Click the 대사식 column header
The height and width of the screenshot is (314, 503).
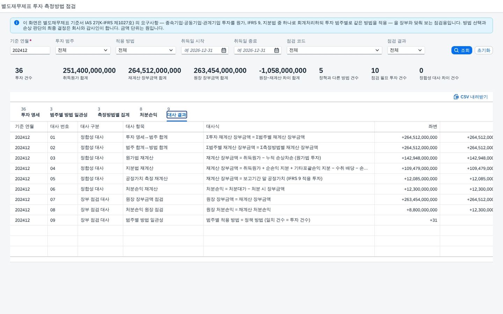click(289, 127)
